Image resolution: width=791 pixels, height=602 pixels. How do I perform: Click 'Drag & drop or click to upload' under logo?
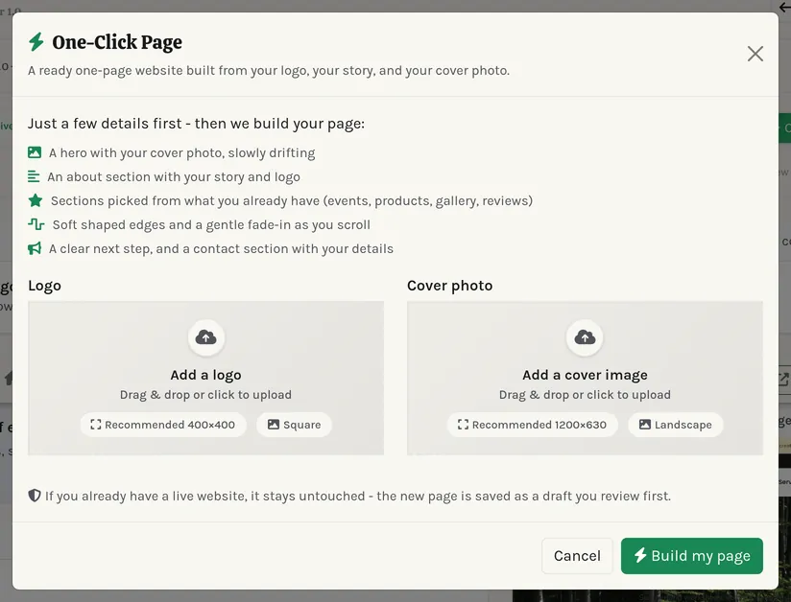(x=205, y=394)
